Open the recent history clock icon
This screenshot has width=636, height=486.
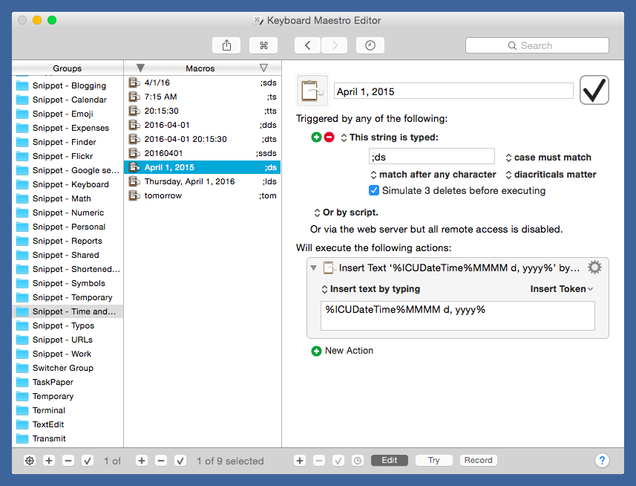coord(370,45)
